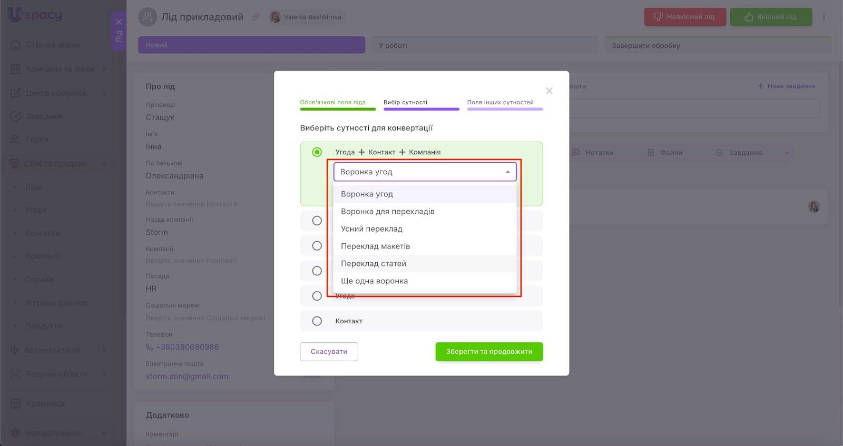Expand the Розумні об'єкти submenu chevron

pos(104,374)
